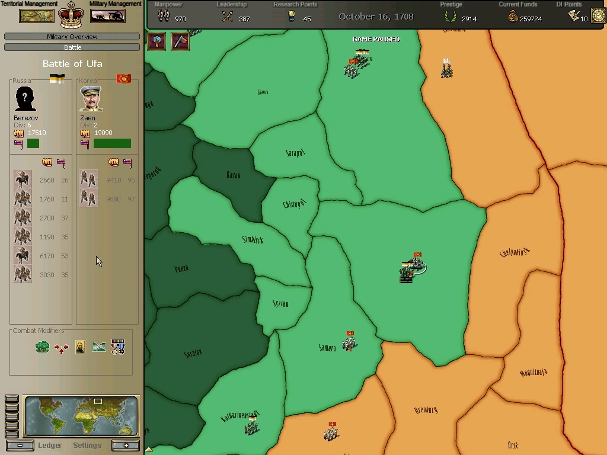This screenshot has height=455, width=607.
Task: Click the royal crown emblem
Action: pos(71,15)
